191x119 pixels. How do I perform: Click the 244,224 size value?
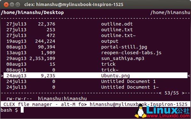pos(45,41)
